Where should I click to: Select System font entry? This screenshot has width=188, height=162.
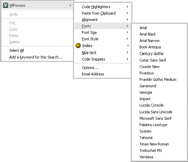(159, 131)
